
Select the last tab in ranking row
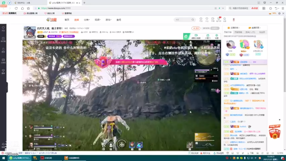[262, 32]
